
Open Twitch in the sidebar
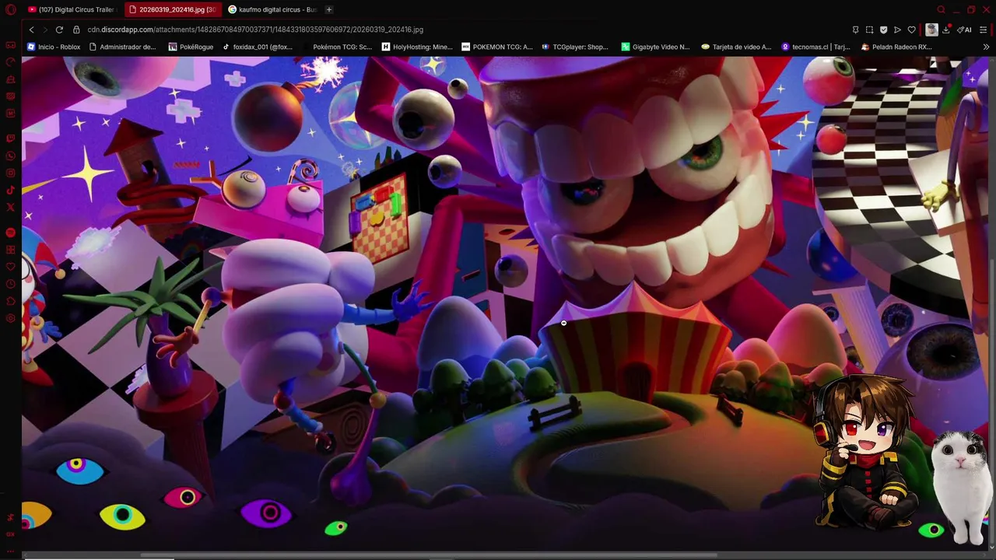click(10, 138)
